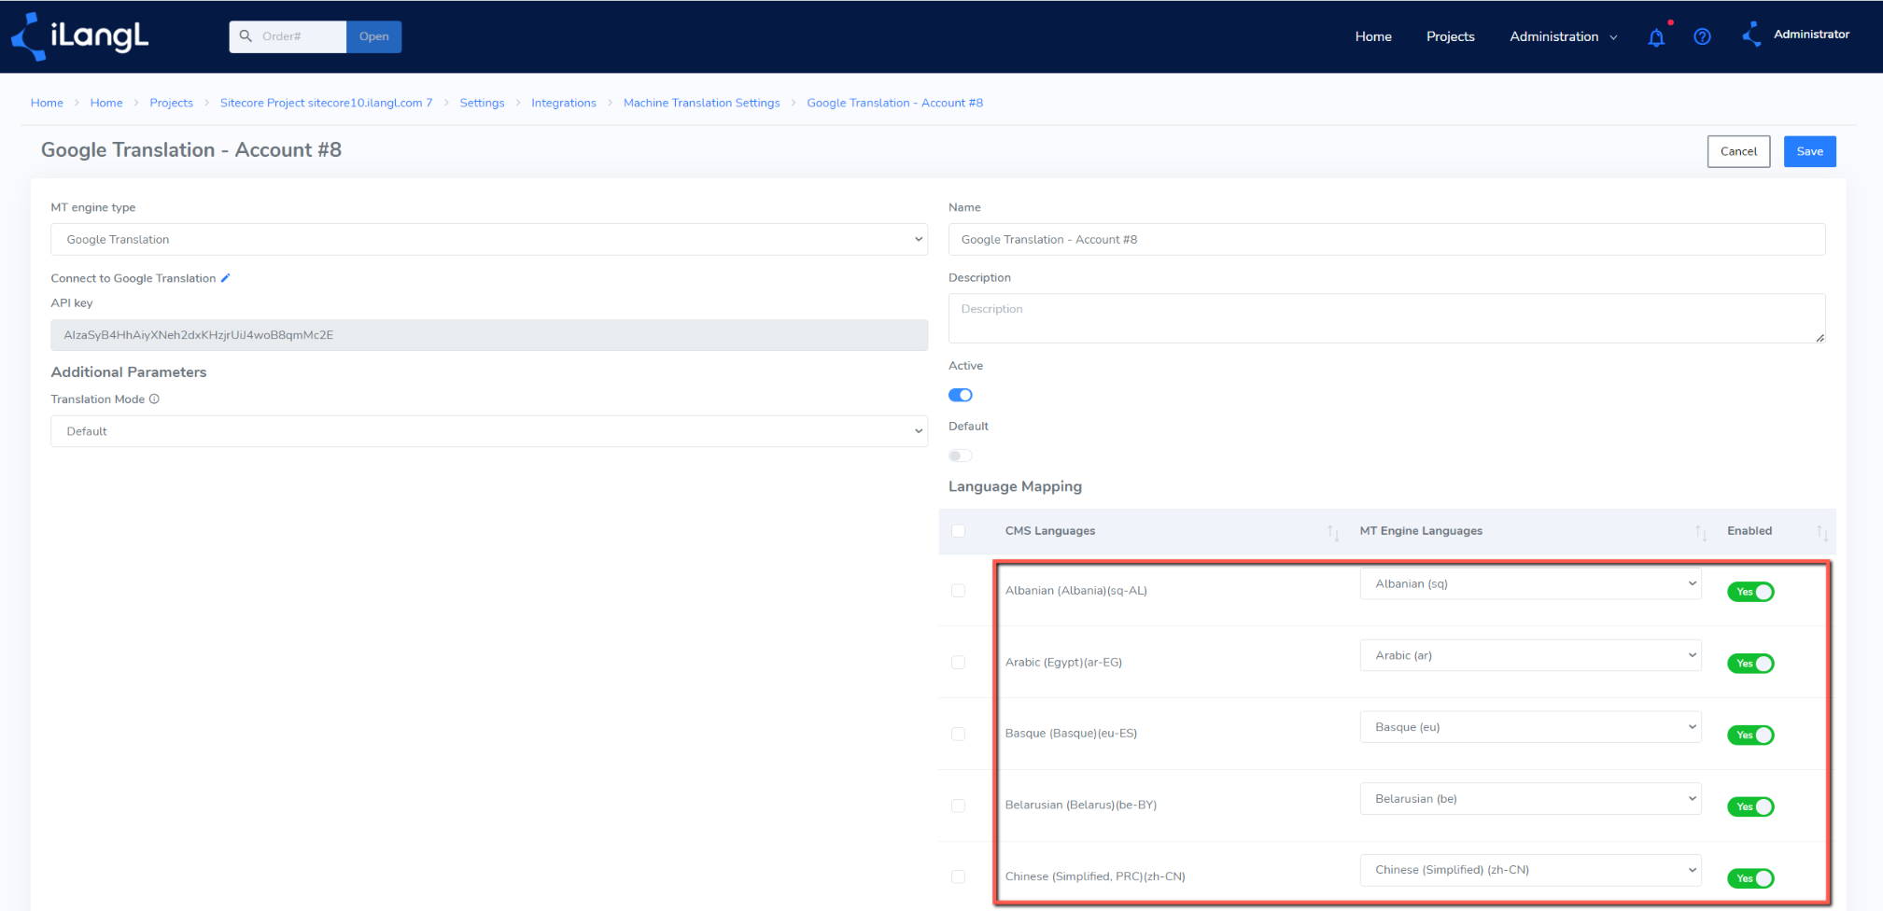Click the Cancel button
This screenshot has width=1883, height=911.
tap(1738, 151)
